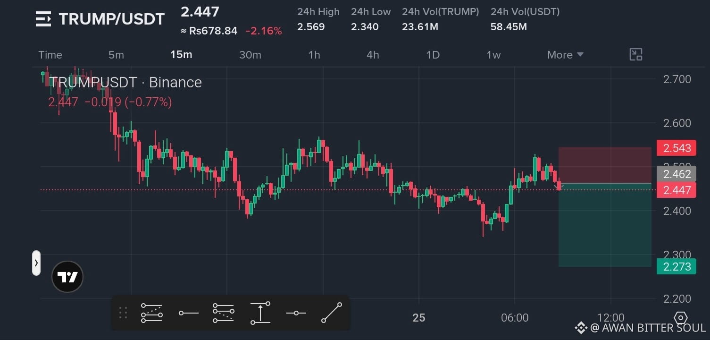Click the 06:00 time axis label

pyautogui.click(x=515, y=318)
